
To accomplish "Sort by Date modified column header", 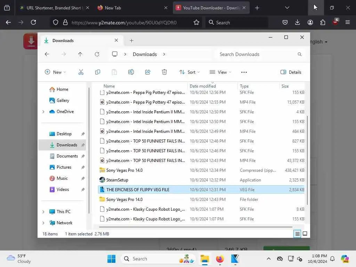I will (212, 86).
